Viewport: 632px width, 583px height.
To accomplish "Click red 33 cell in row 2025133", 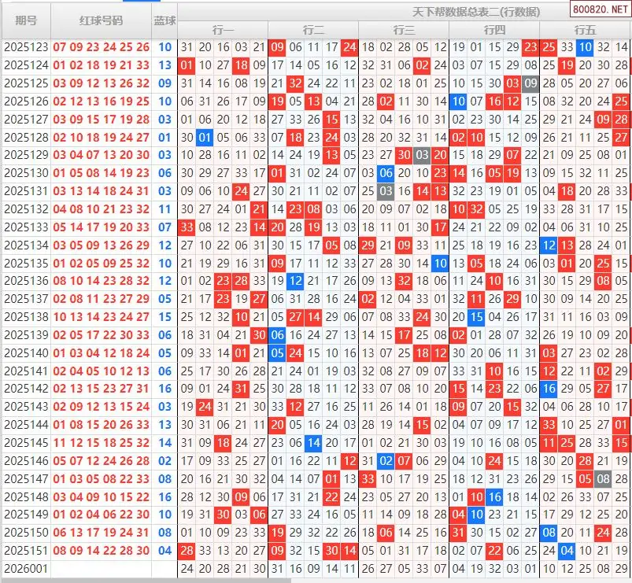I will pyautogui.click(x=187, y=227).
